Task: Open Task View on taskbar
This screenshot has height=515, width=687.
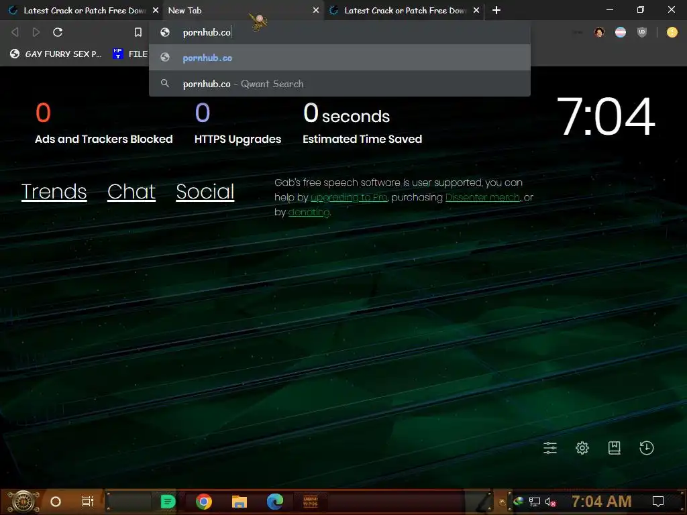Action: tap(88, 502)
